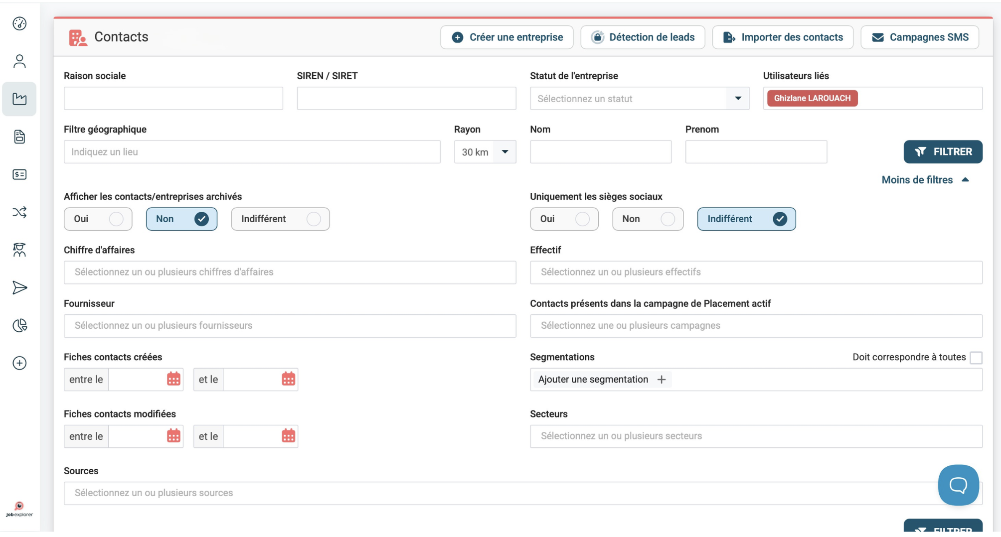Click the Fiches contacts modifiées start date field
Screen dimensions: 1001x537
pyautogui.click(x=137, y=436)
